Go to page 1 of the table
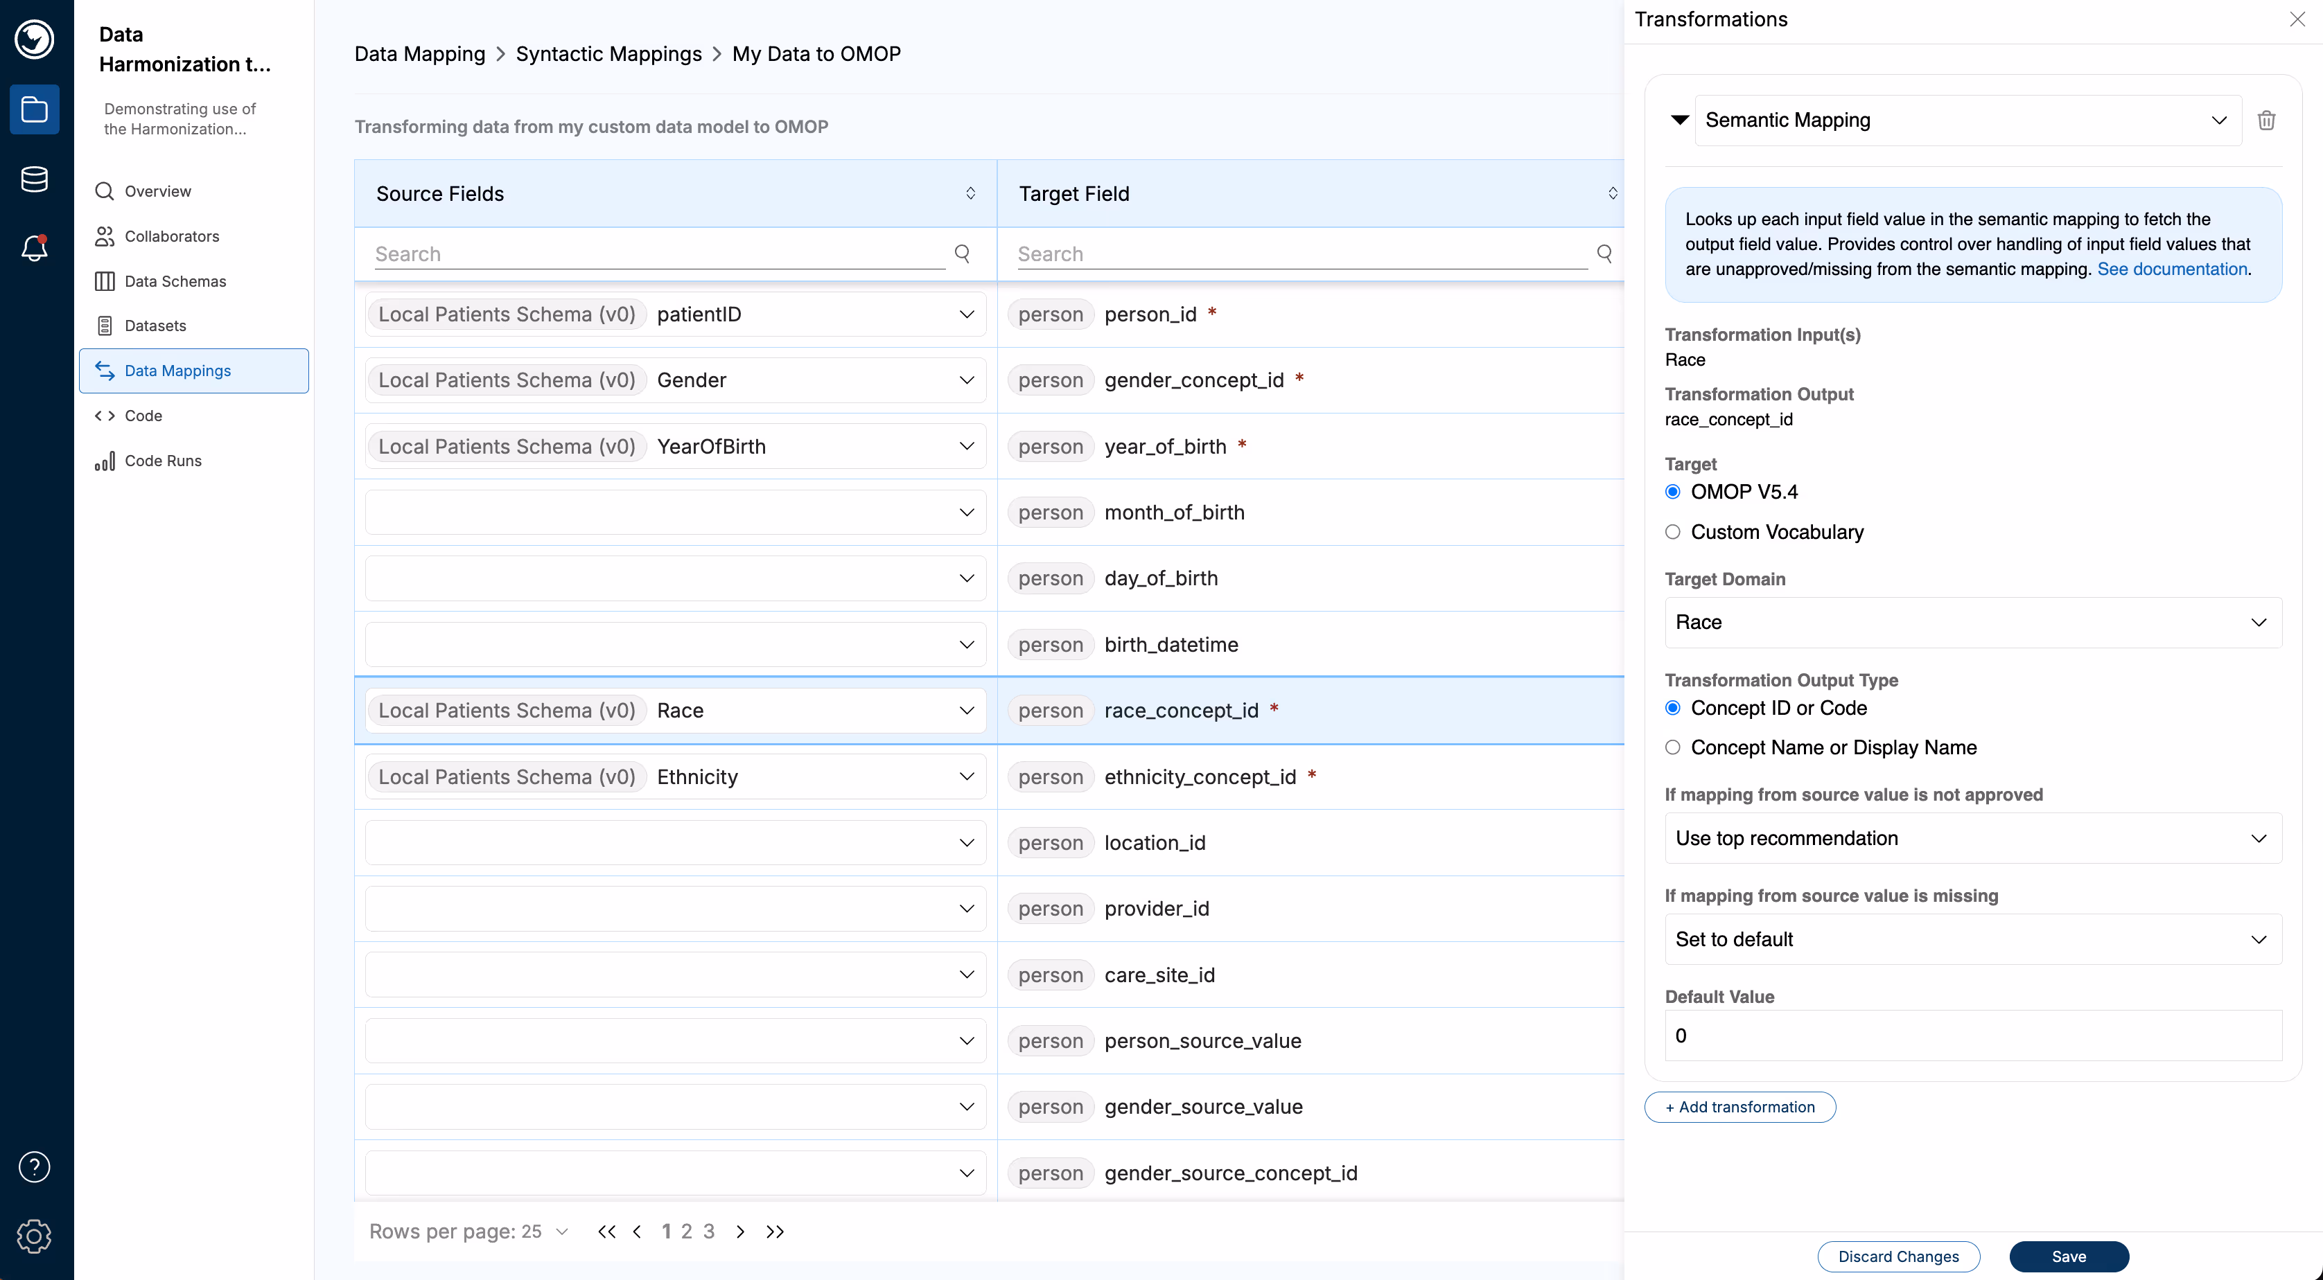 coord(665,1232)
